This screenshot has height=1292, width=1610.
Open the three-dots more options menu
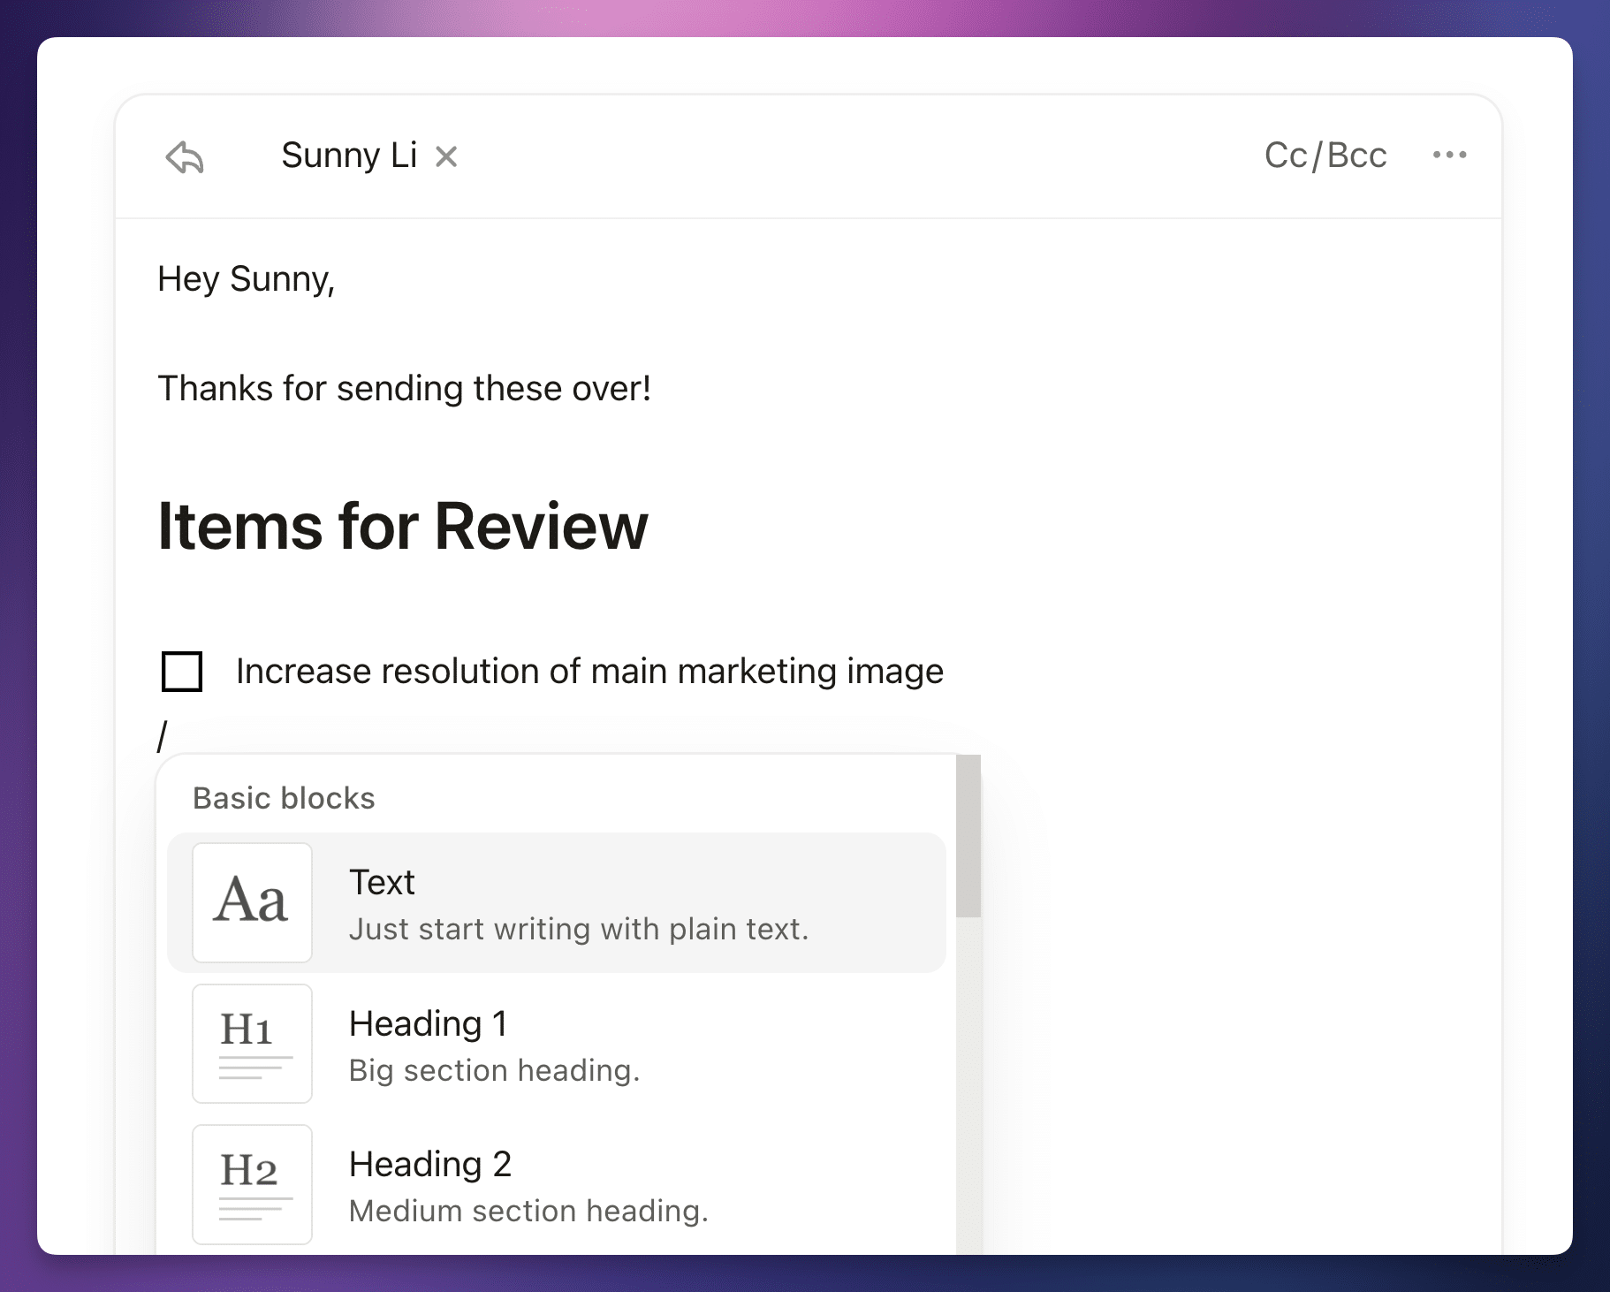(1449, 155)
